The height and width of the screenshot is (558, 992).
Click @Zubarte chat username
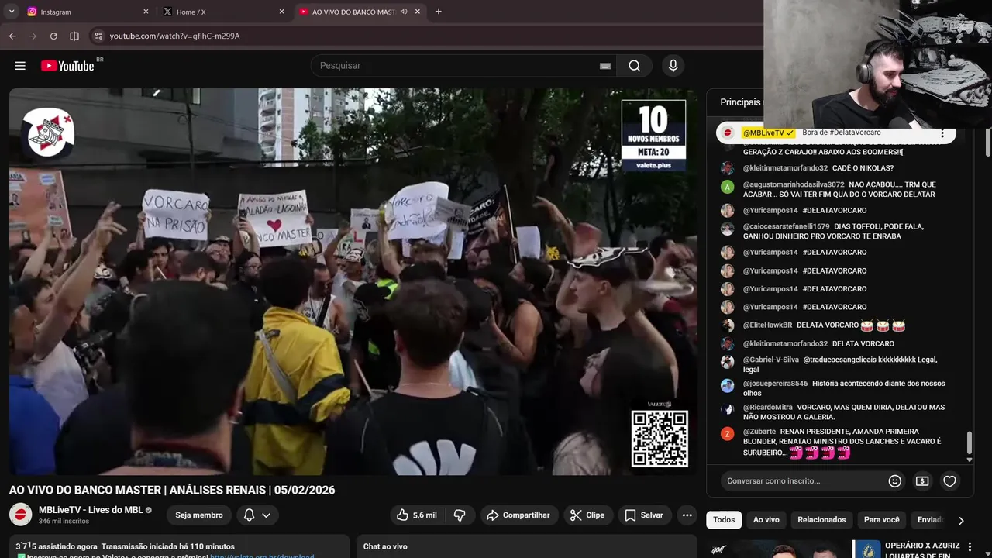point(759,432)
